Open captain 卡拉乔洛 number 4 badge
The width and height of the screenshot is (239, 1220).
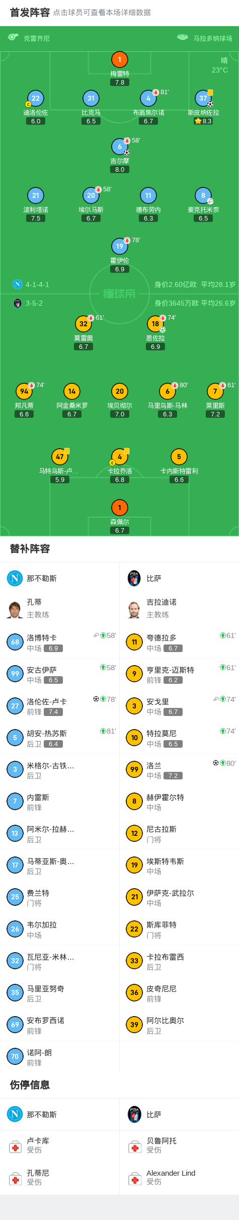119,457
